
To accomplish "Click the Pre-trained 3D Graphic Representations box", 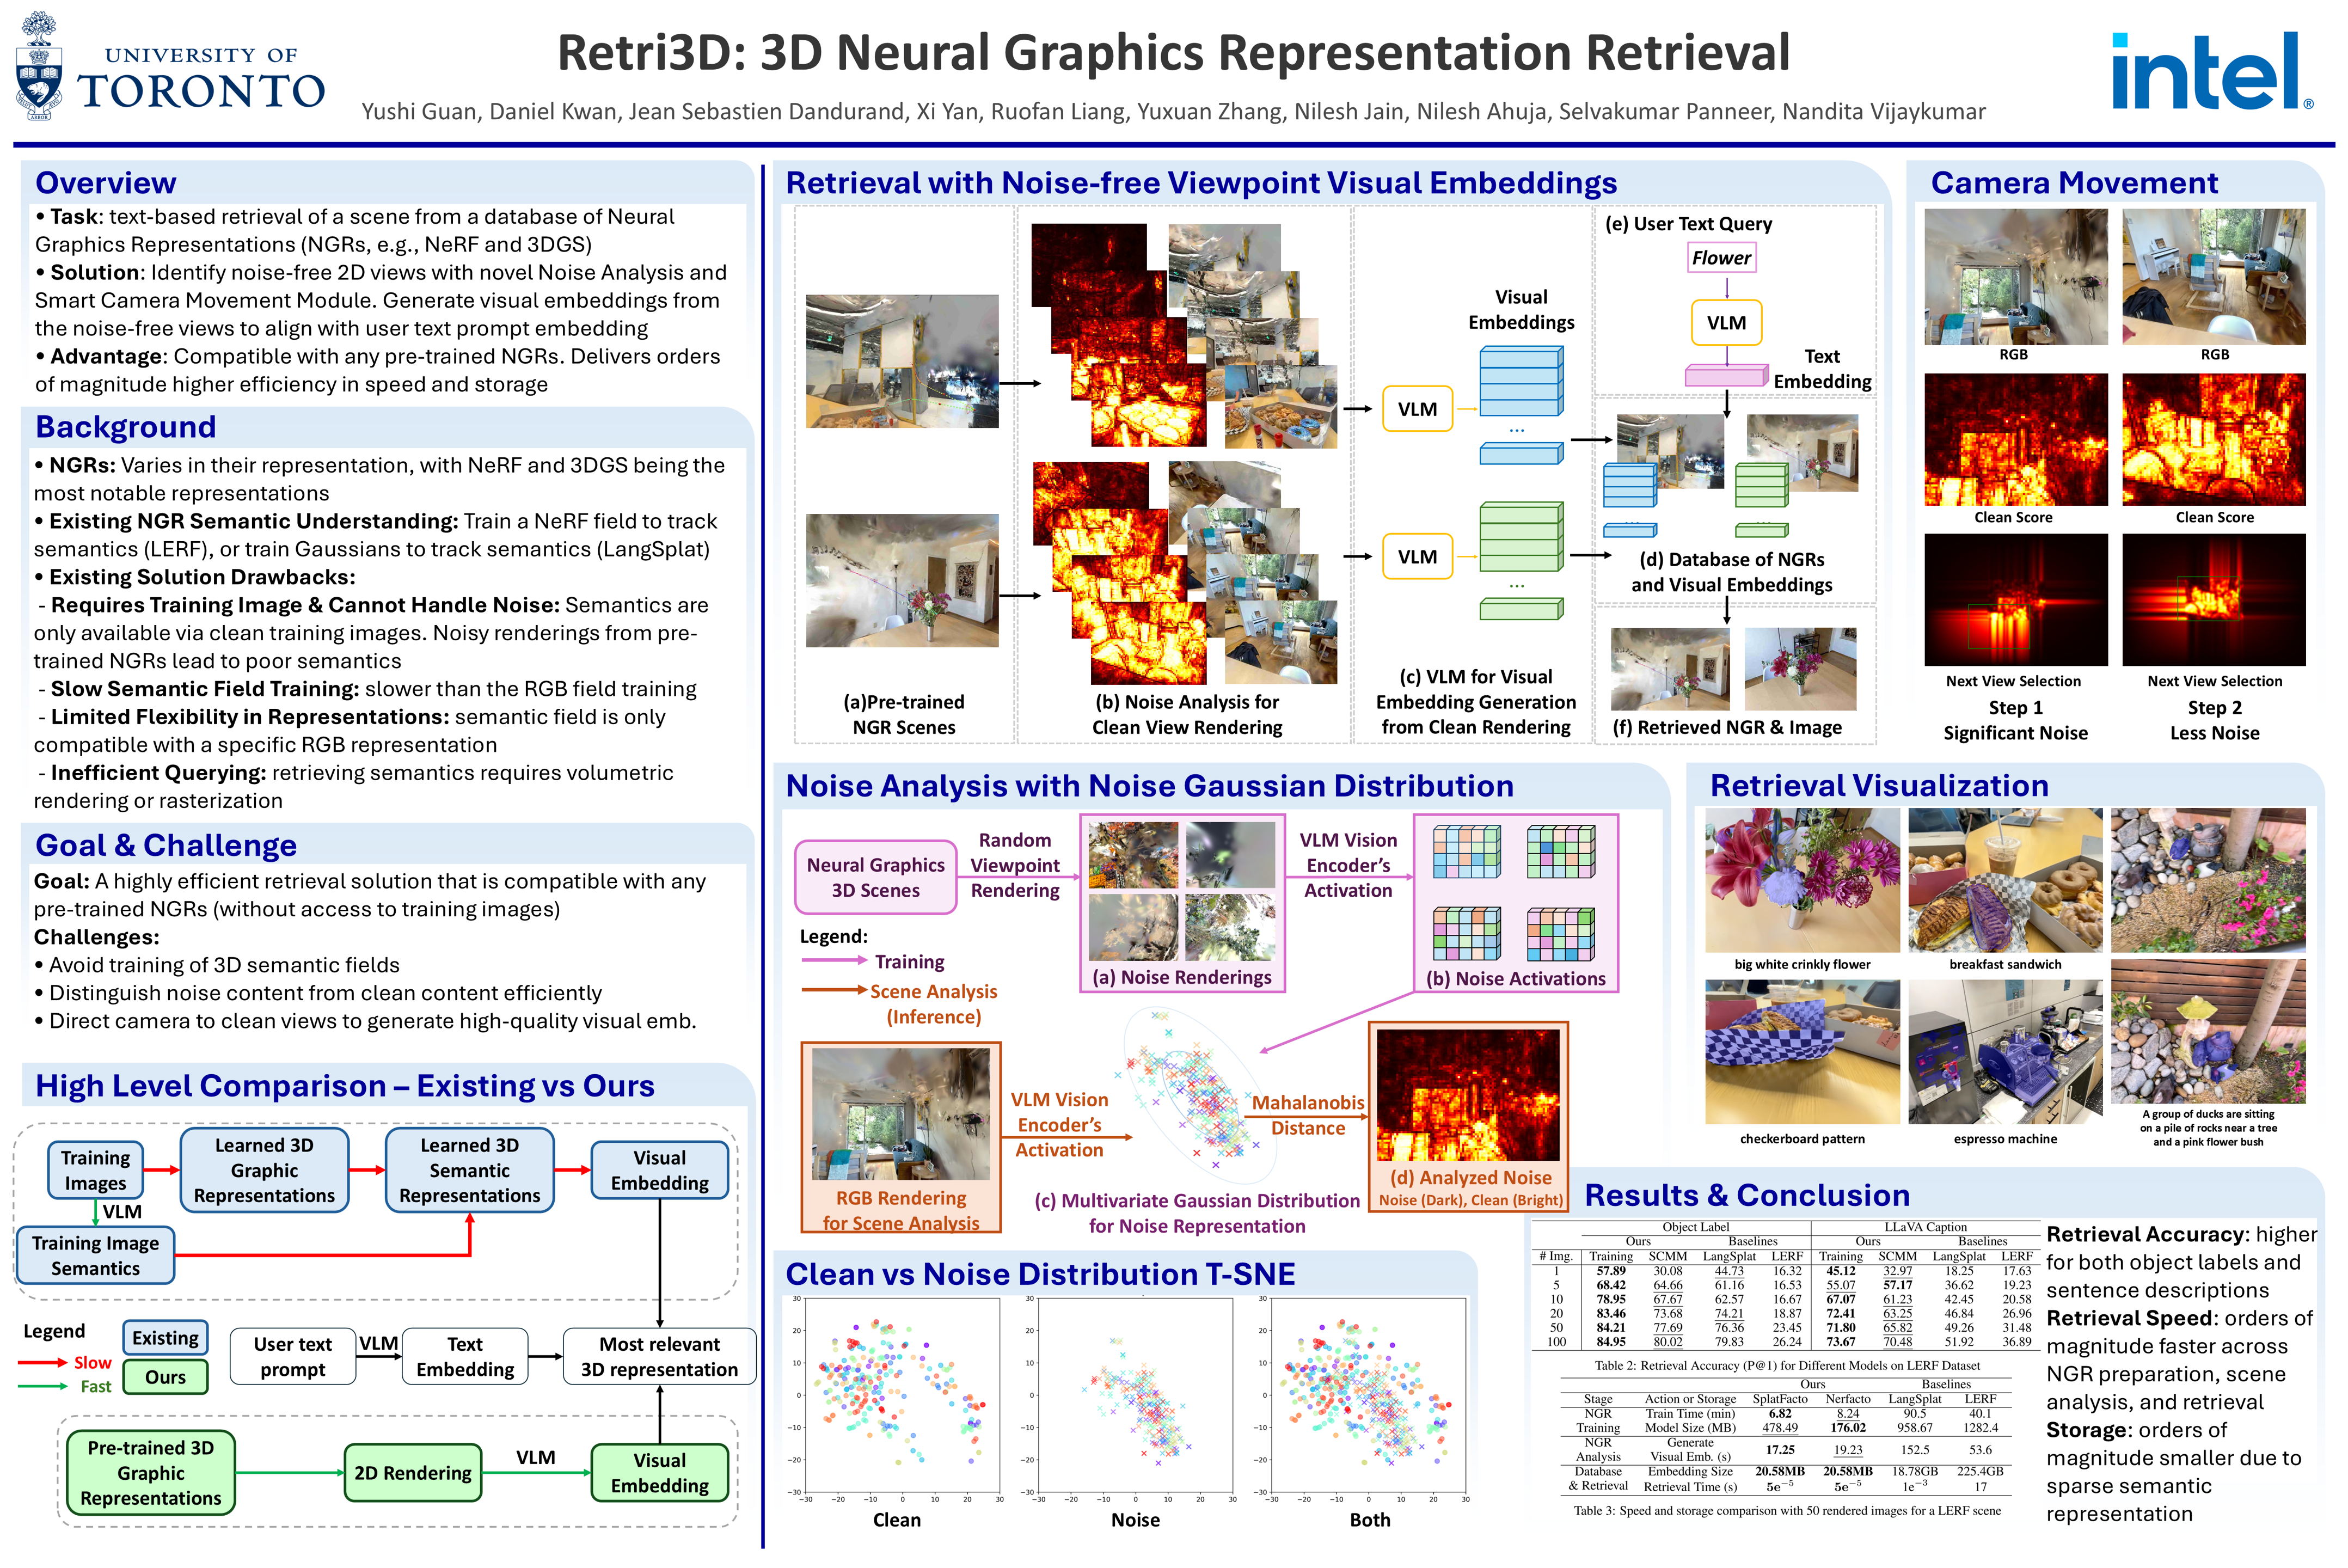I will (x=150, y=1472).
